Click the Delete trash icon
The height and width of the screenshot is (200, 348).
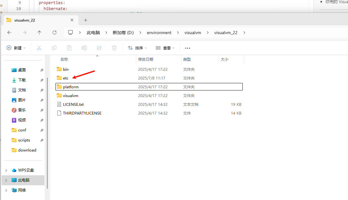coord(114,48)
